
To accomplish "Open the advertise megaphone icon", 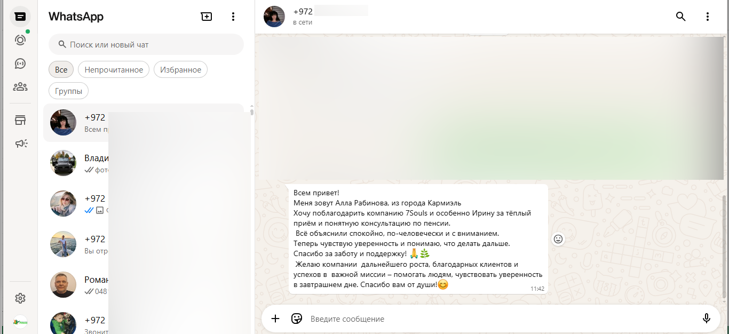I will pos(20,143).
